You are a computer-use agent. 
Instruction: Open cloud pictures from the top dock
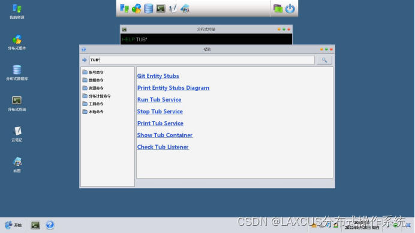point(185,8)
